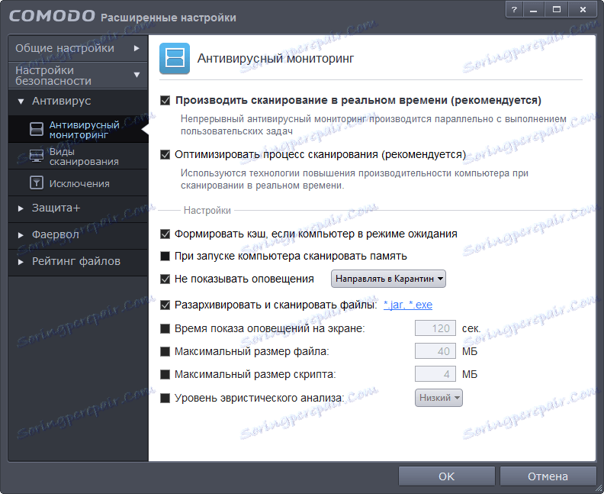Toggle Не показывать оповещения checkbox
The height and width of the screenshot is (494, 604).
click(165, 279)
